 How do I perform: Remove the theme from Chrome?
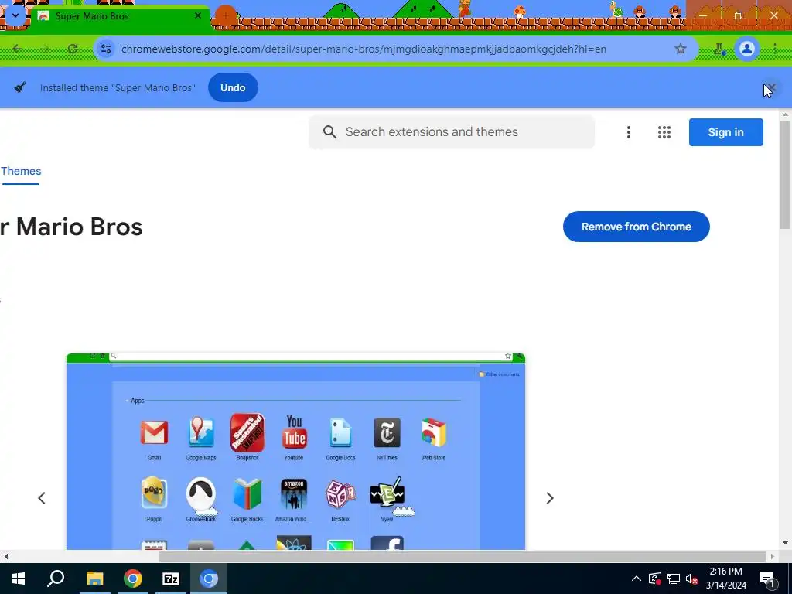click(x=636, y=227)
